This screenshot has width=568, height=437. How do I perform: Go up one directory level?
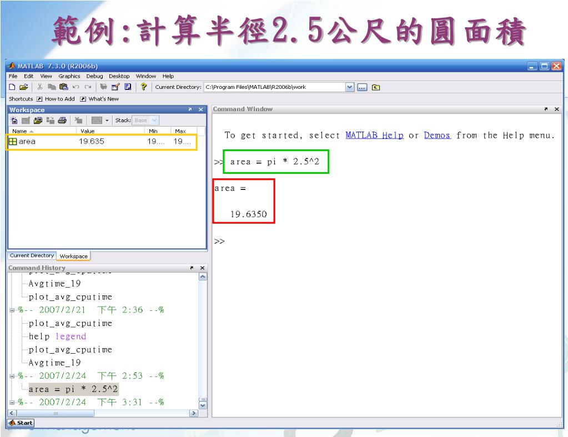(376, 87)
